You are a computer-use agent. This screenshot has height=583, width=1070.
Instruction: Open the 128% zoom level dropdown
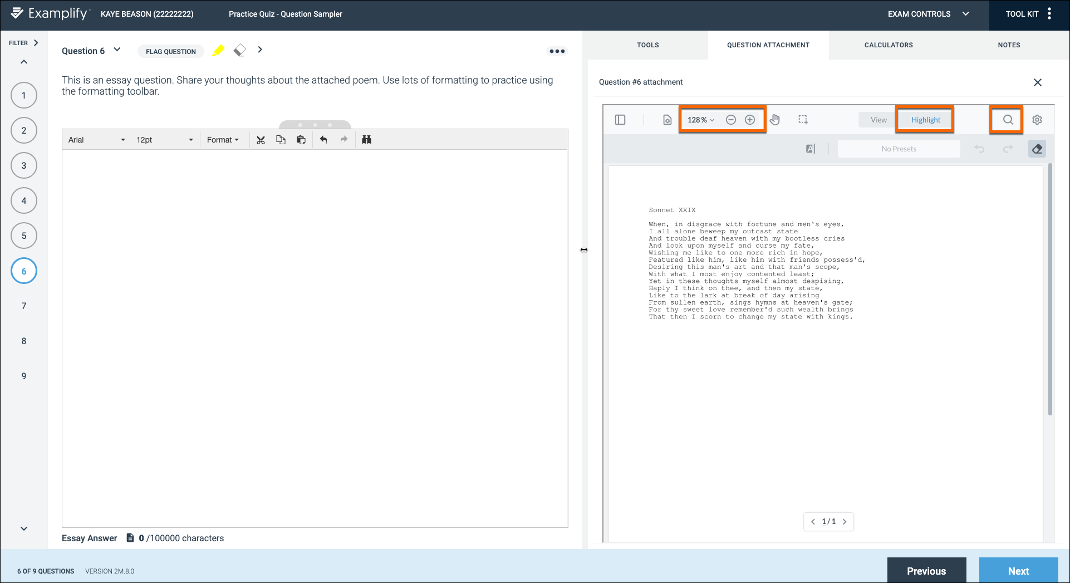[x=701, y=120]
